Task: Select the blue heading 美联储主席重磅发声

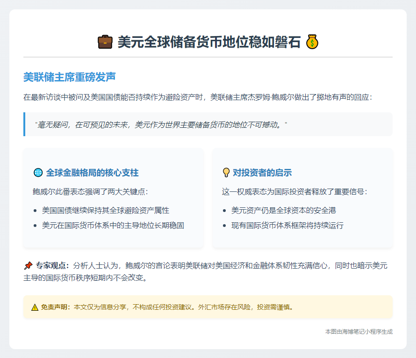Action: coord(69,77)
